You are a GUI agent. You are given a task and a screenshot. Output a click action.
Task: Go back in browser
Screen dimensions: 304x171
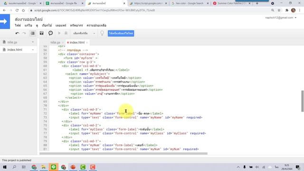tap(4, 10)
